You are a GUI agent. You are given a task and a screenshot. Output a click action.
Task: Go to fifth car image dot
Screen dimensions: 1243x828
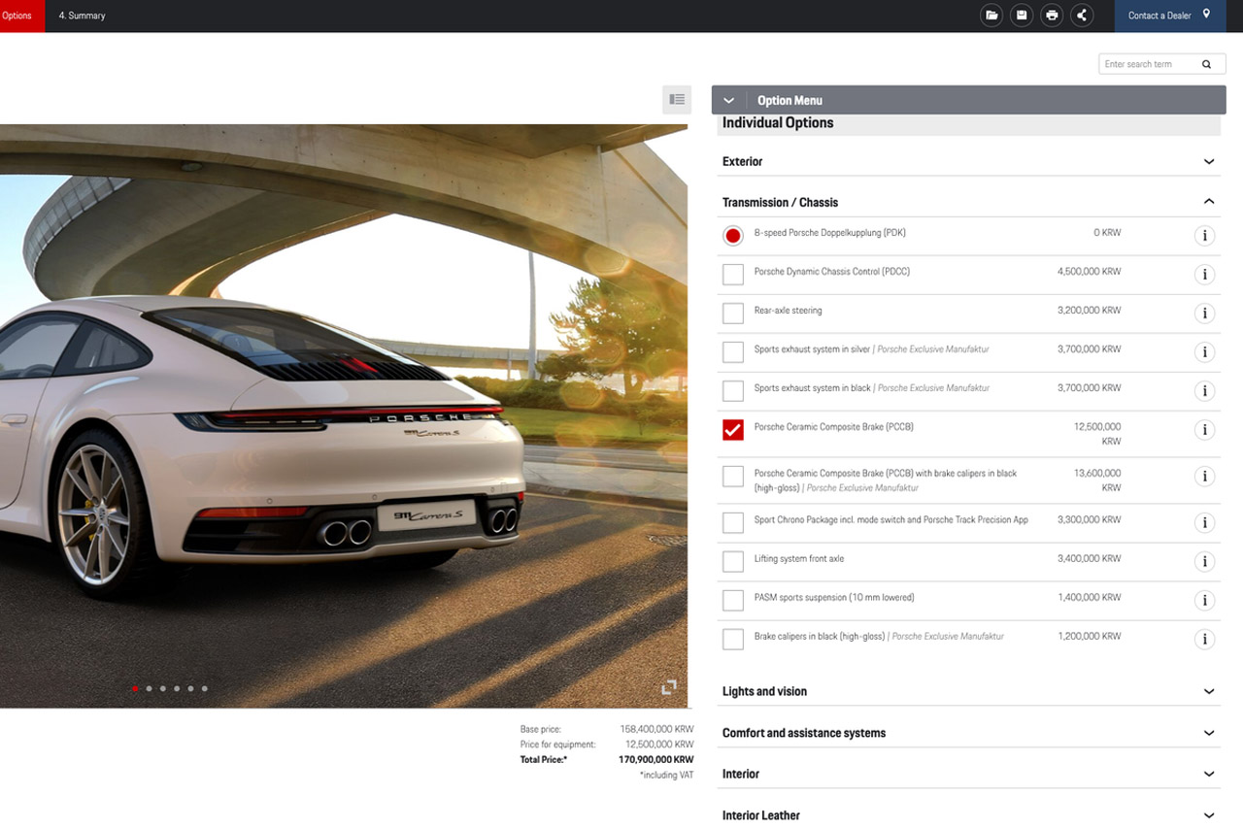[x=190, y=688]
